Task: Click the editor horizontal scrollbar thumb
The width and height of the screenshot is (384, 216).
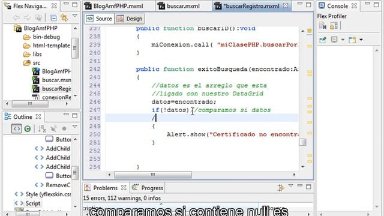Action: (x=153, y=175)
